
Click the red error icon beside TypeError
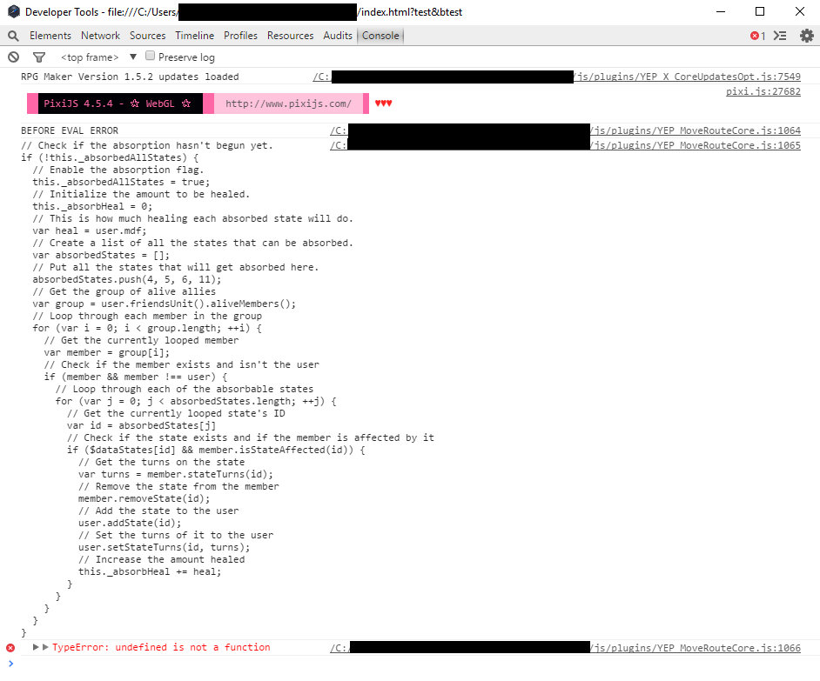10,648
